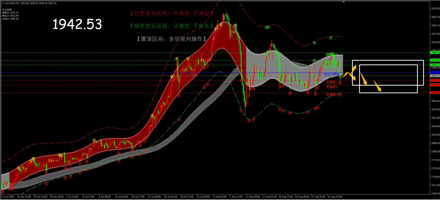This screenshot has height=200, width=440.
Task: Click the 1721.60 price axis value
Action: tap(435, 185)
